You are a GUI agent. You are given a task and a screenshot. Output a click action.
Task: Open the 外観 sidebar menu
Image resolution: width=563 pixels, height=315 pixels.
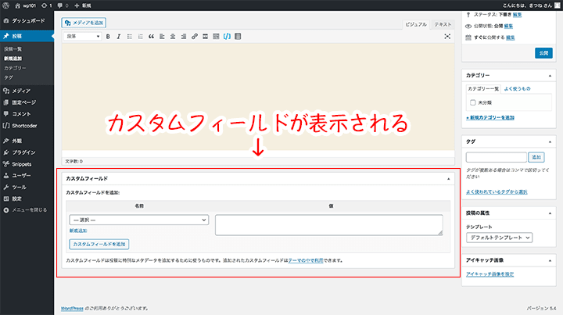pyautogui.click(x=27, y=141)
